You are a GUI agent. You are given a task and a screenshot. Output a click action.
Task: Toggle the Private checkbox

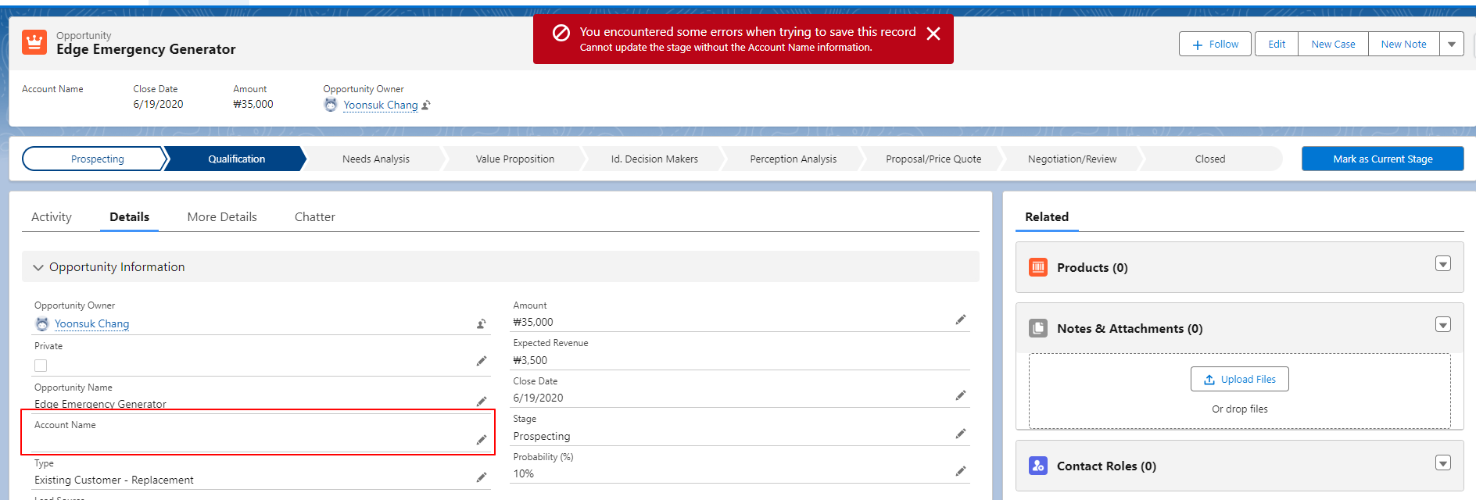coord(41,366)
